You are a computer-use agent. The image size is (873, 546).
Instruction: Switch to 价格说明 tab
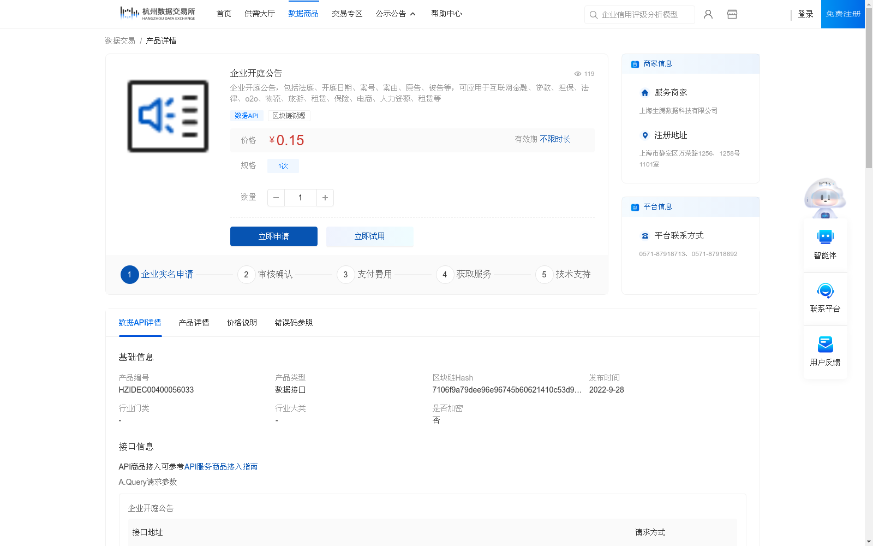click(x=242, y=323)
